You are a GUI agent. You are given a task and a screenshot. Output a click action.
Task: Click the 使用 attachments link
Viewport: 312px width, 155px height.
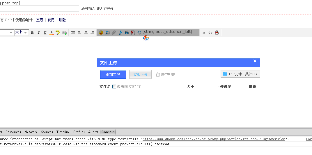tap(51, 20)
